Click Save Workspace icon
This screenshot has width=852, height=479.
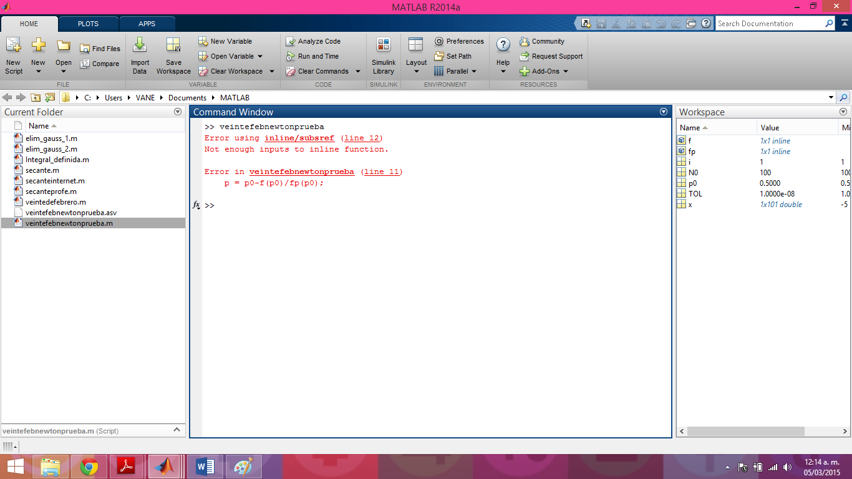(x=173, y=46)
